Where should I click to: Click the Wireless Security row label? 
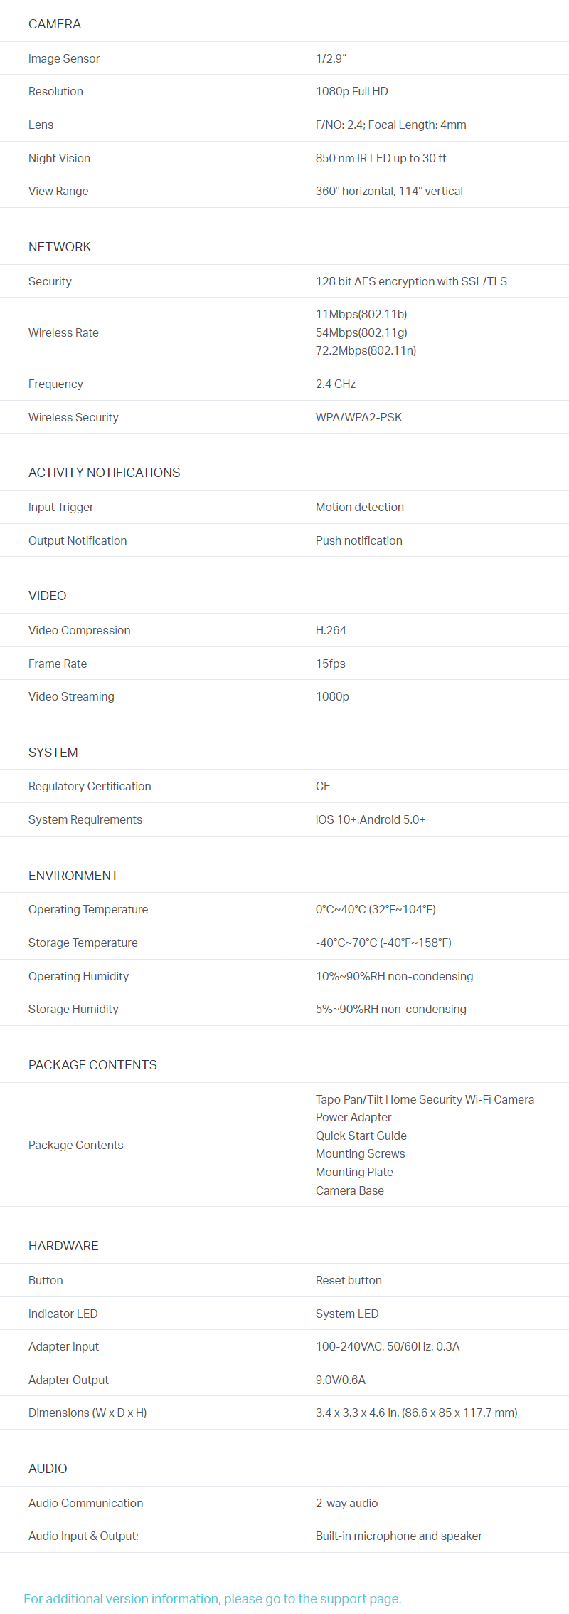[73, 417]
